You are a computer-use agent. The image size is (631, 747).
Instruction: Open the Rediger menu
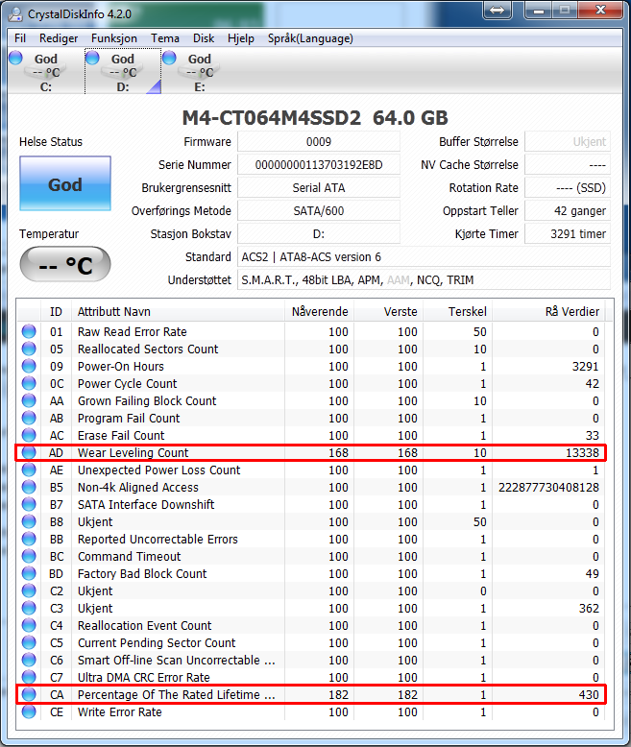click(x=59, y=38)
